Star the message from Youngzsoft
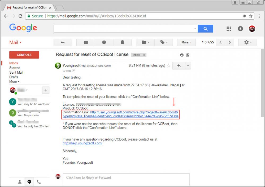265x187 pixels. point(169,65)
